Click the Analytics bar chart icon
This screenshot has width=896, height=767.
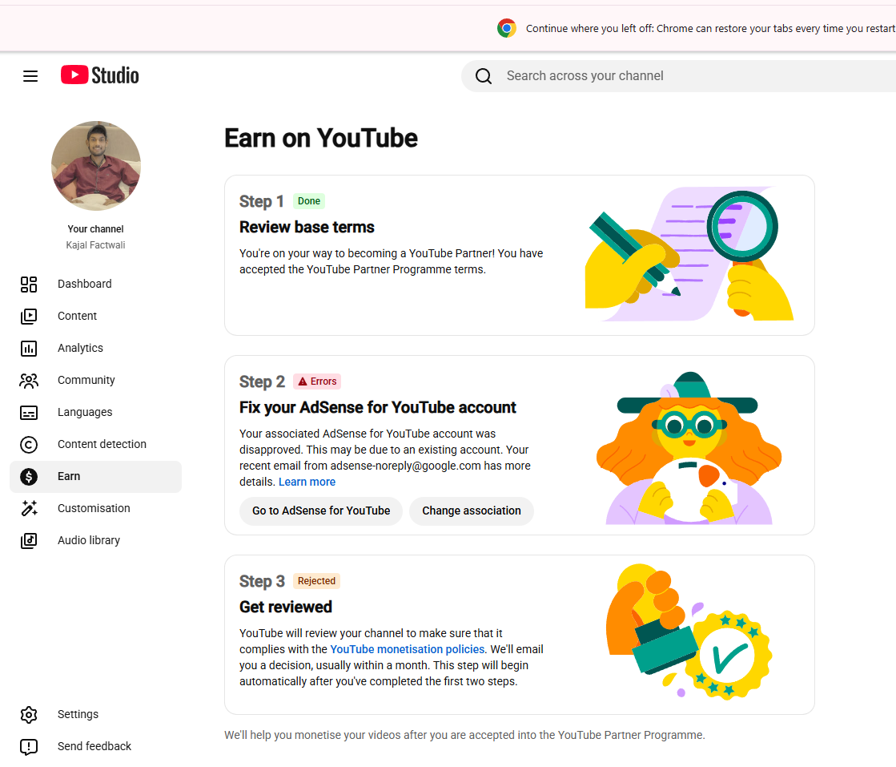click(x=29, y=349)
